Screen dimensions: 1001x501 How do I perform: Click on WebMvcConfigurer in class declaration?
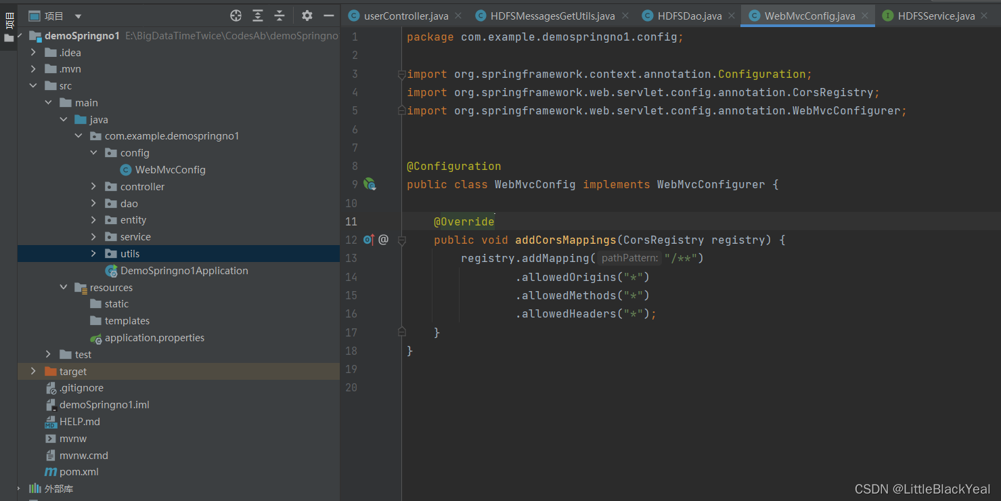tap(711, 184)
